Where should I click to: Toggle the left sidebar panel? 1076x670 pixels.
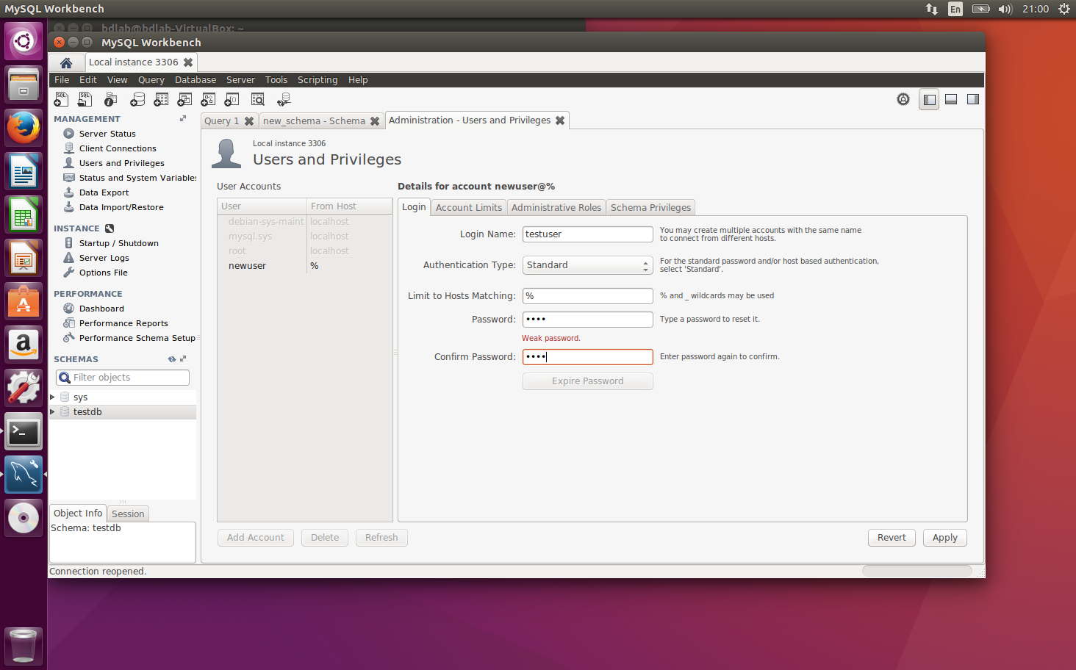tap(929, 99)
